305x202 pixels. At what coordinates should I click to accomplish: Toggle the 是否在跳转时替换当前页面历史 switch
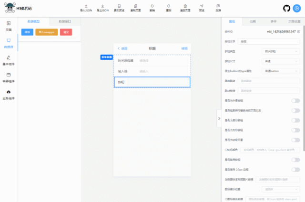pyautogui.click(x=295, y=110)
